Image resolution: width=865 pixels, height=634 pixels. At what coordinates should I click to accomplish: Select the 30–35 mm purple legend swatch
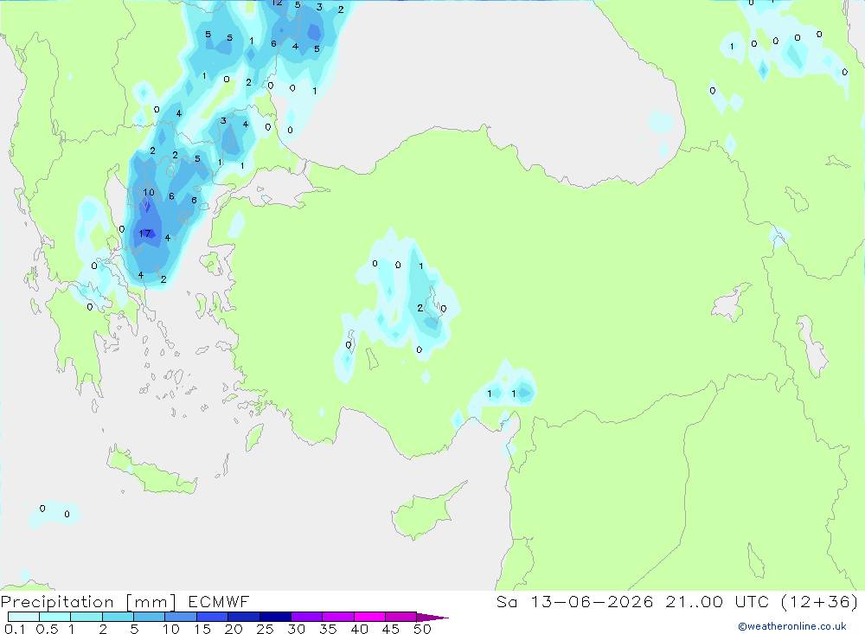point(306,617)
